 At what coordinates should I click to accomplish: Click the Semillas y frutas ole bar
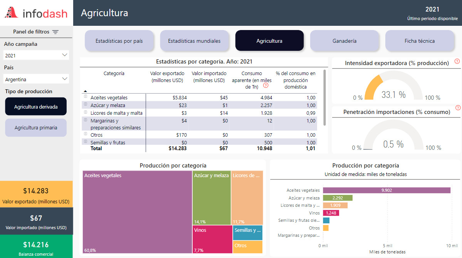pos(326,220)
